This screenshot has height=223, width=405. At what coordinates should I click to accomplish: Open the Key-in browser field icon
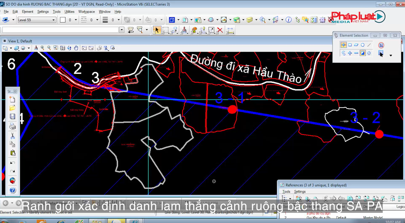click(x=121, y=30)
